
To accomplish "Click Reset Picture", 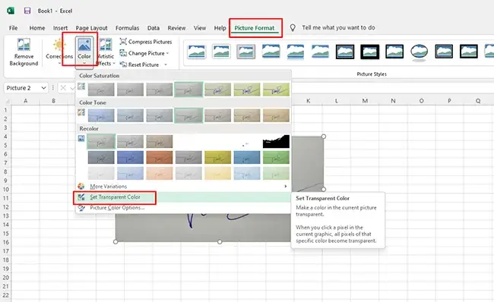I will point(140,64).
